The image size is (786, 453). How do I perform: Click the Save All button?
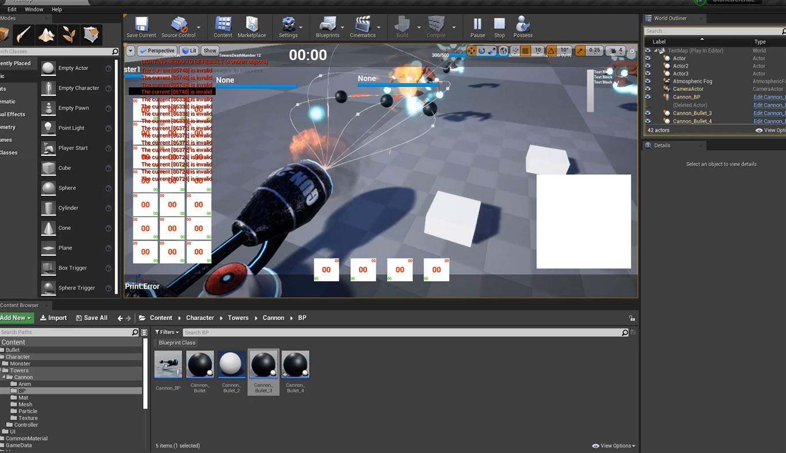coord(91,318)
